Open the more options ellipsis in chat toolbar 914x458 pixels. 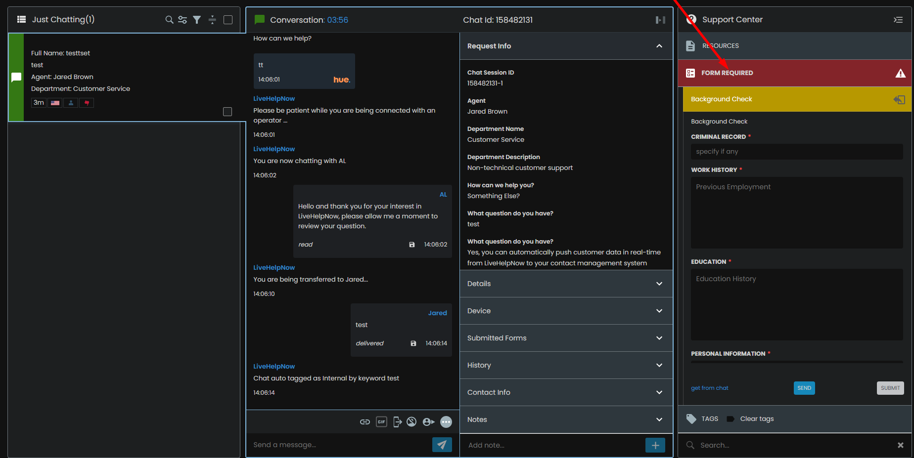[x=446, y=421]
